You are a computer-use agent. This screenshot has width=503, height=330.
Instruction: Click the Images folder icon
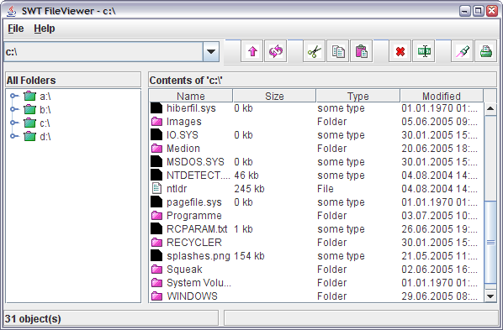[x=156, y=122]
